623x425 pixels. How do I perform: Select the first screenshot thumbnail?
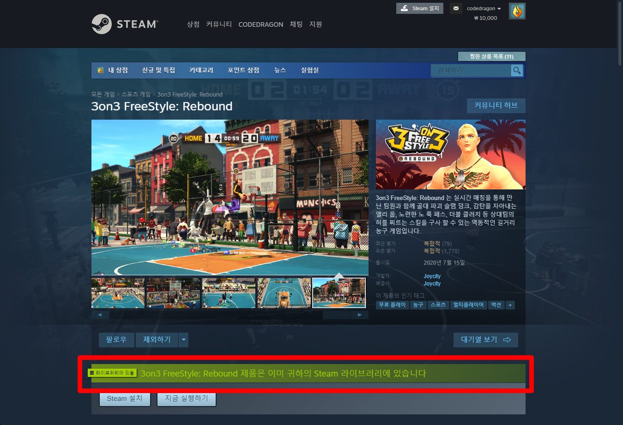[x=118, y=293]
